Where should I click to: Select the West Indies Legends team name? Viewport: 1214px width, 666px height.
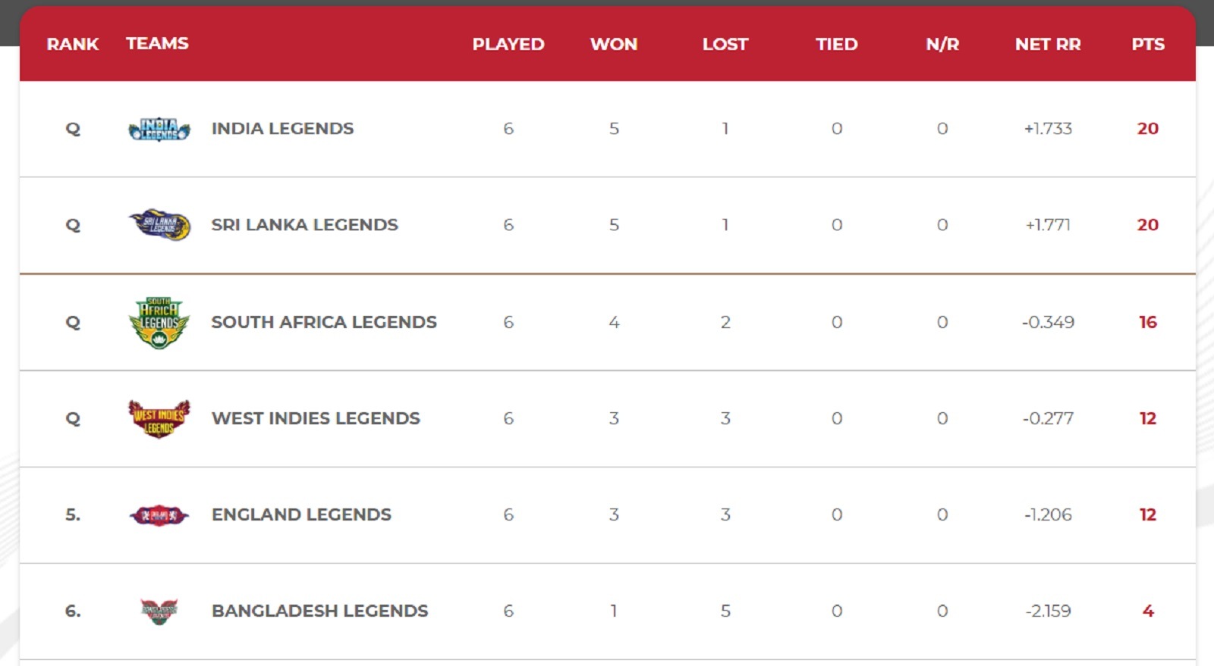[316, 418]
